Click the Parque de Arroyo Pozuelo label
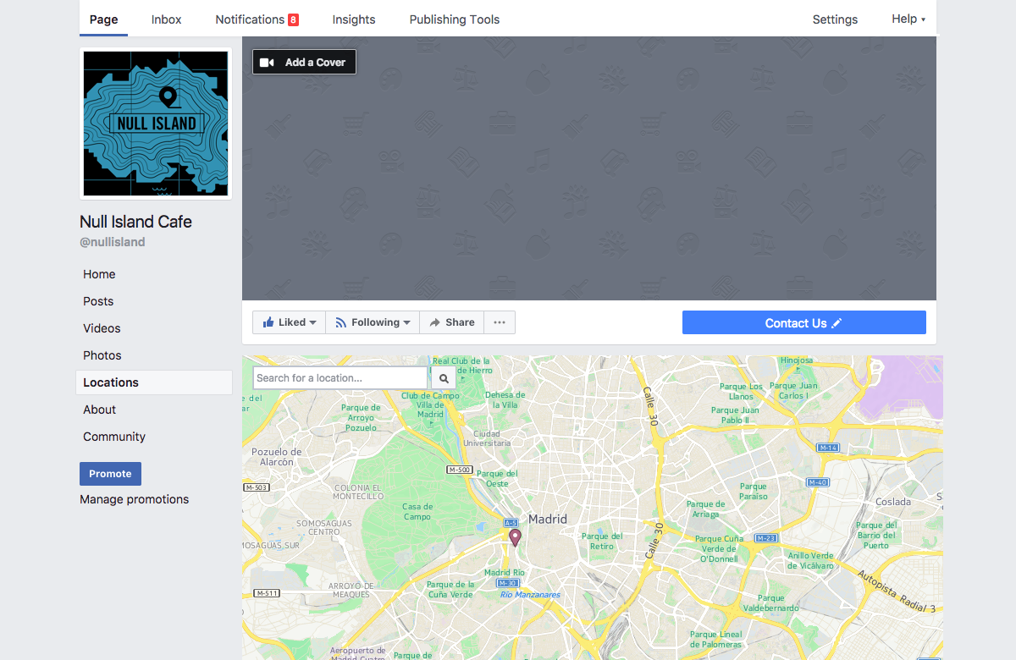The image size is (1016, 660). [x=362, y=418]
